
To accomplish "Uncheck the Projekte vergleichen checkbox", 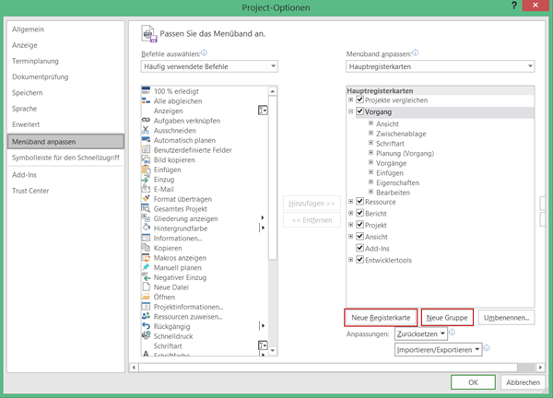I will (x=359, y=99).
